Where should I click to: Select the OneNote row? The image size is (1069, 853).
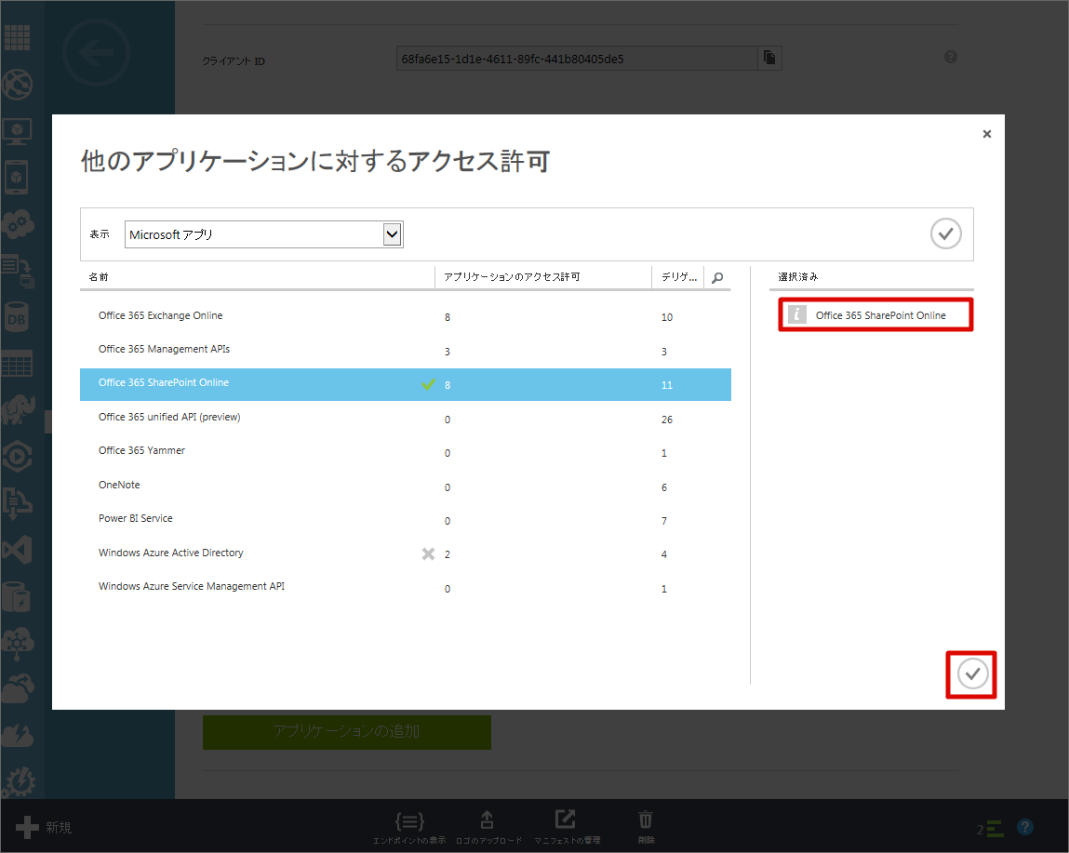pyautogui.click(x=405, y=486)
